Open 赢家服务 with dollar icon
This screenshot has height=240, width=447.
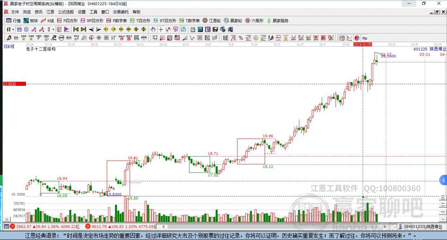[x=277, y=21]
